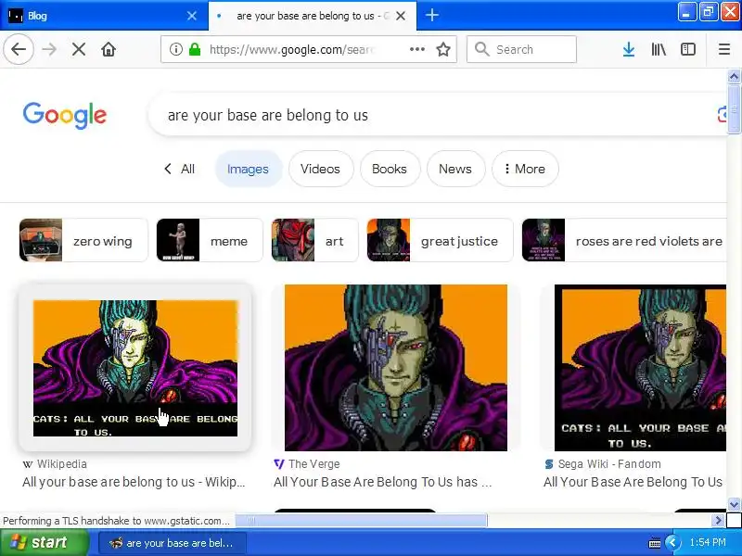Open The Verge image result thumbnail
The width and height of the screenshot is (742, 556).
[x=396, y=368]
